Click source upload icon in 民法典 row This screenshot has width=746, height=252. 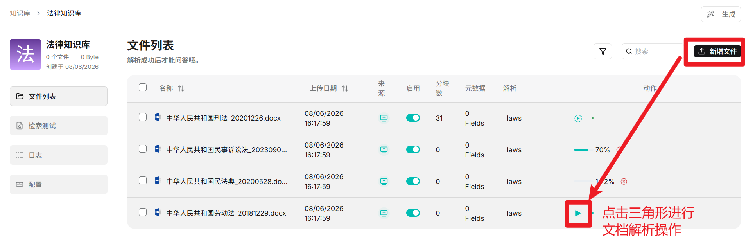coord(384,181)
